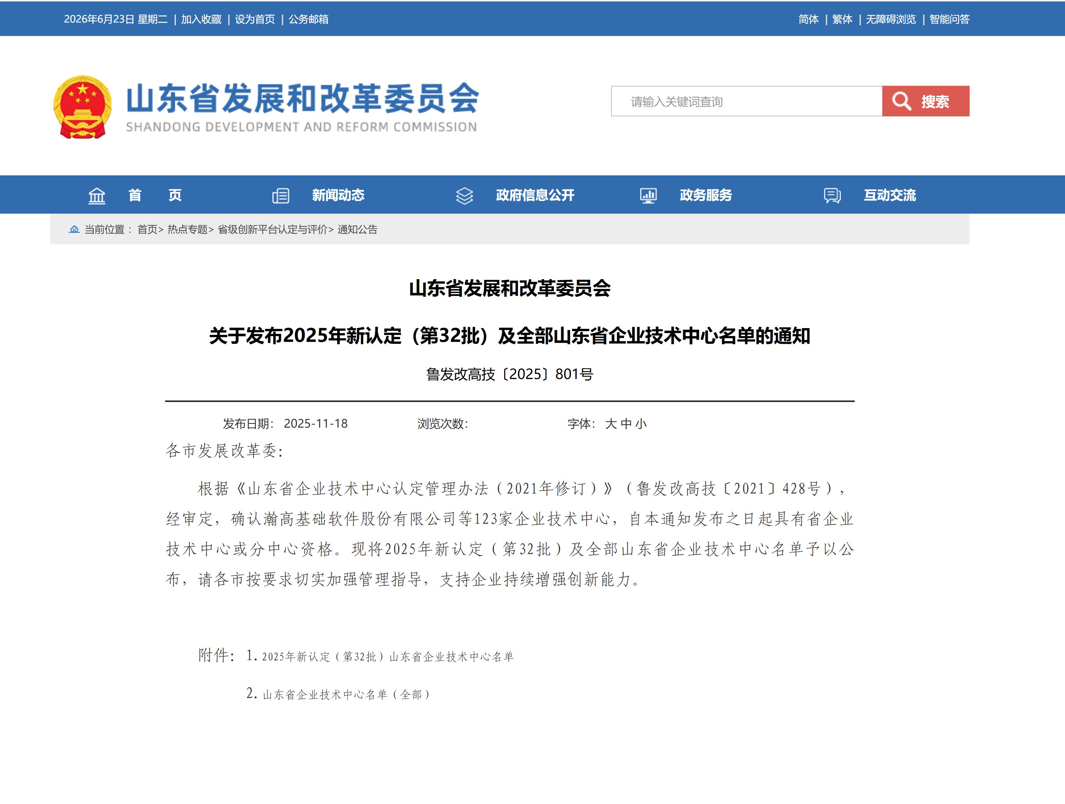Click the small house icon in breadcrumb
Screen dimensions: 1065x804
click(x=74, y=229)
